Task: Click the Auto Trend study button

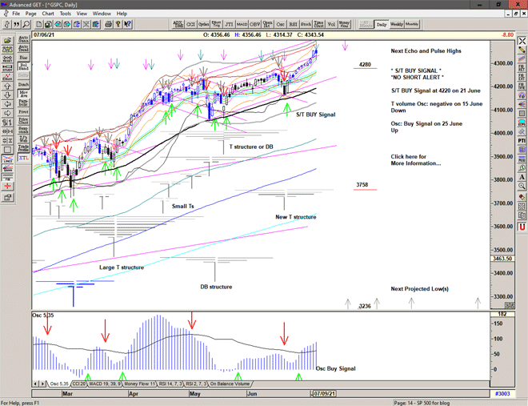Action: click(x=23, y=48)
